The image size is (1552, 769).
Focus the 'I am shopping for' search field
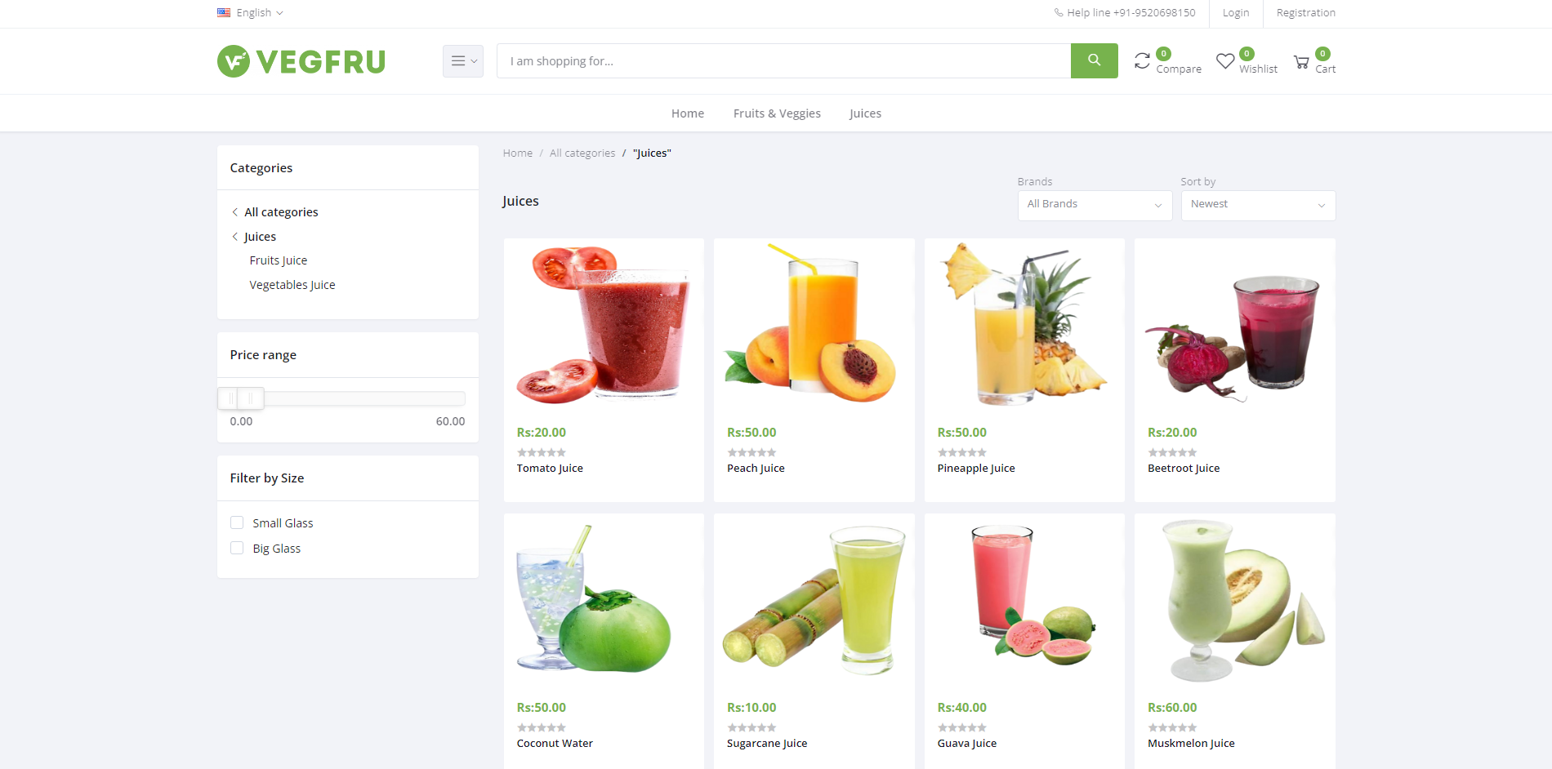[x=784, y=61]
